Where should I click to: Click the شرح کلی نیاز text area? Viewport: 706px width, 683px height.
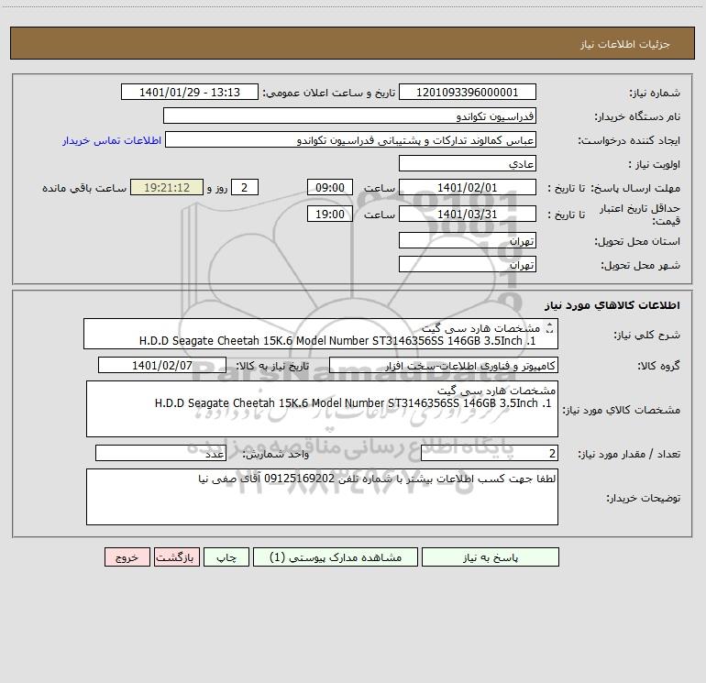pos(321,334)
